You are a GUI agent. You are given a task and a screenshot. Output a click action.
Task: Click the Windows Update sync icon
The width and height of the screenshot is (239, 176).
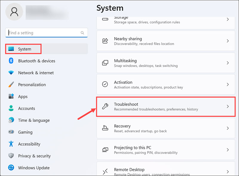click(11, 168)
